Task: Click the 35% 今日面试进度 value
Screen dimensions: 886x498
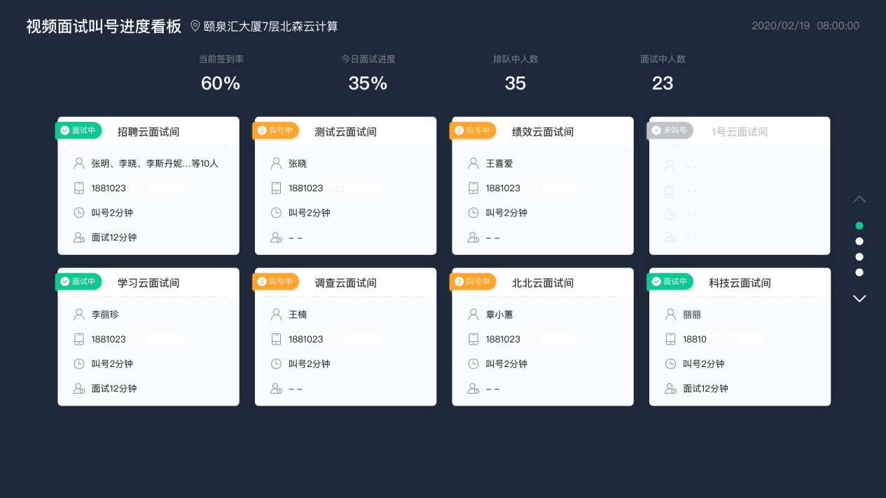Action: click(x=368, y=83)
